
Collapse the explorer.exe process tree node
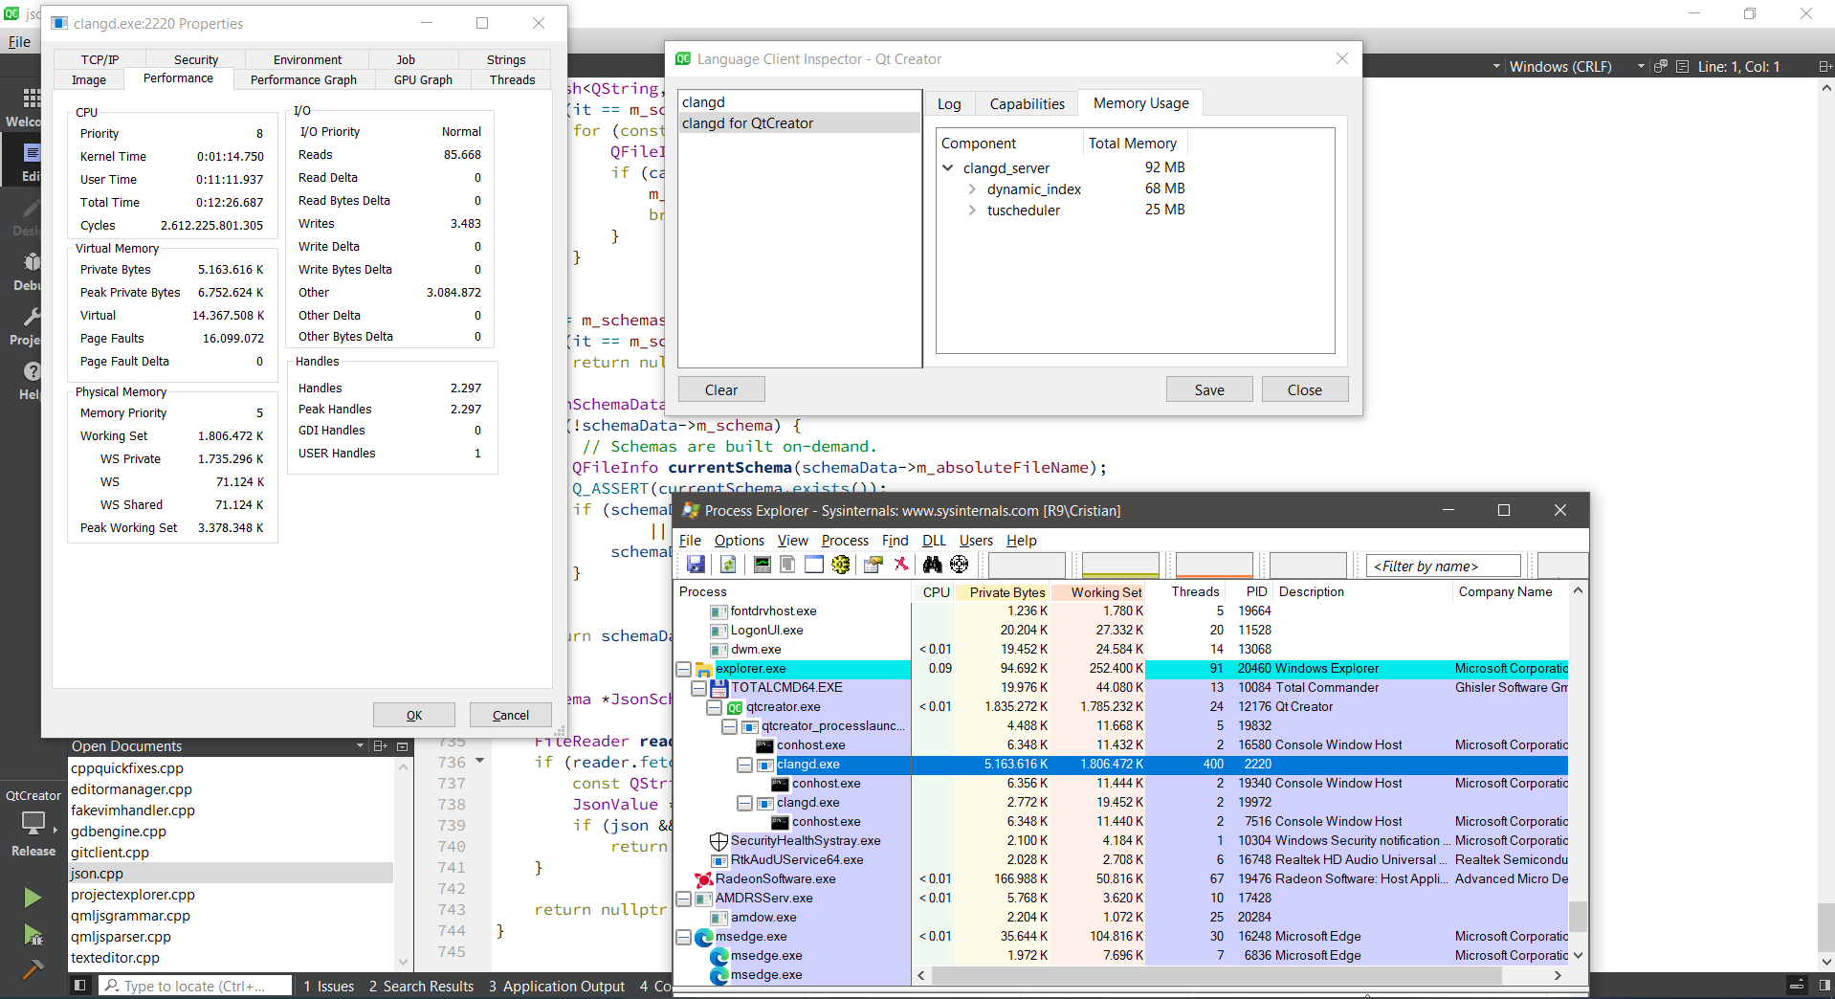(684, 669)
